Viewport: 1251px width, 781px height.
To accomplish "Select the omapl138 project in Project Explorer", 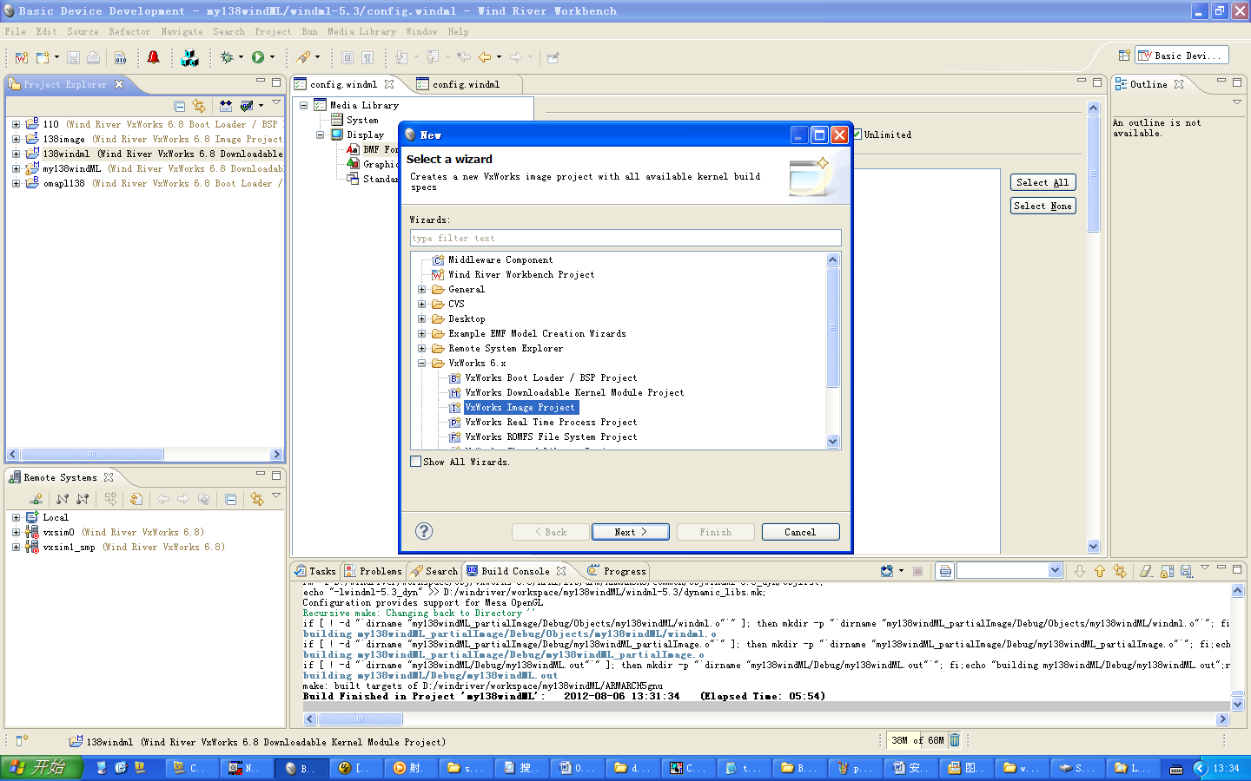I will tap(64, 184).
